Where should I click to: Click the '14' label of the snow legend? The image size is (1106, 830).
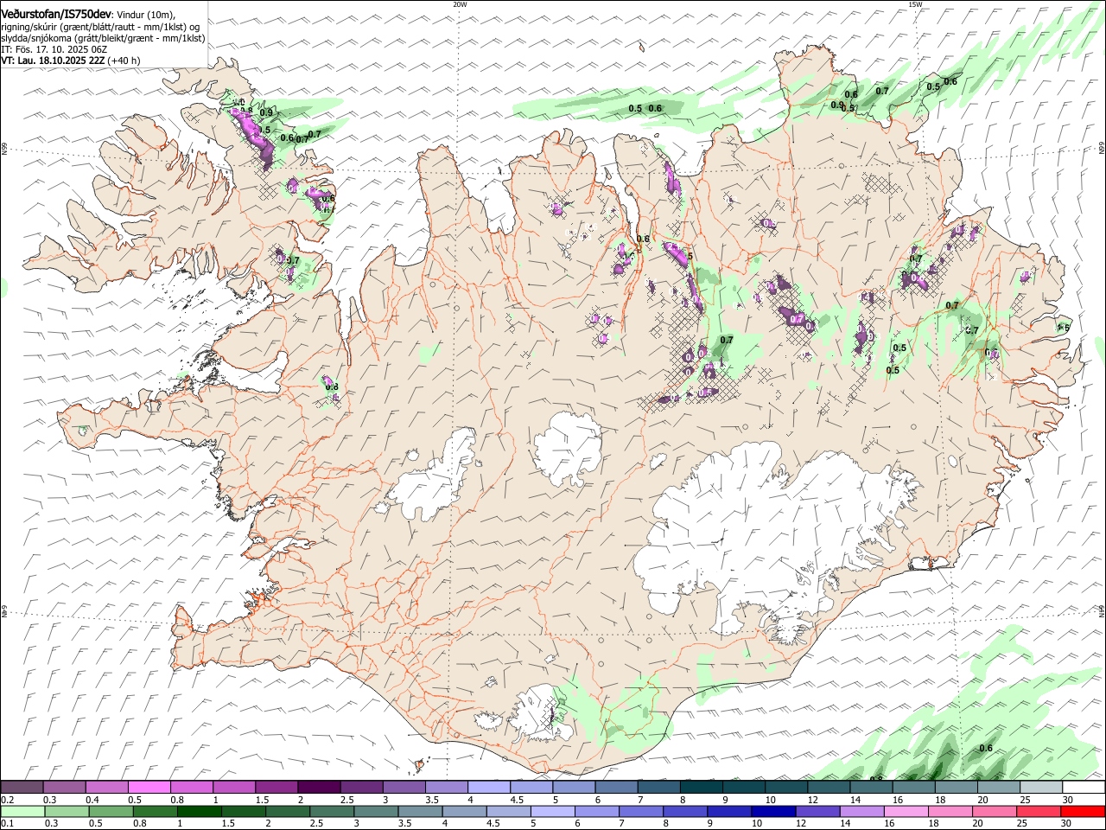pos(855,800)
